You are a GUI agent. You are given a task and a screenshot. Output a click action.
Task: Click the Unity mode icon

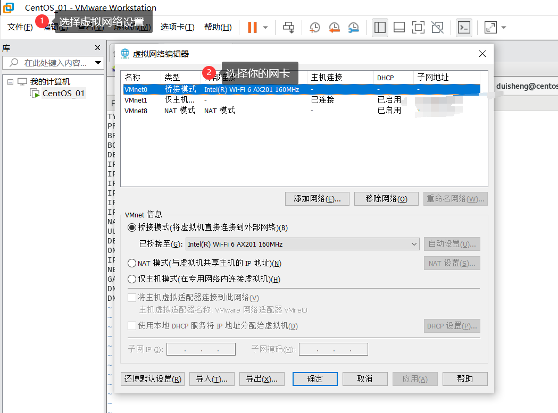pyautogui.click(x=437, y=28)
